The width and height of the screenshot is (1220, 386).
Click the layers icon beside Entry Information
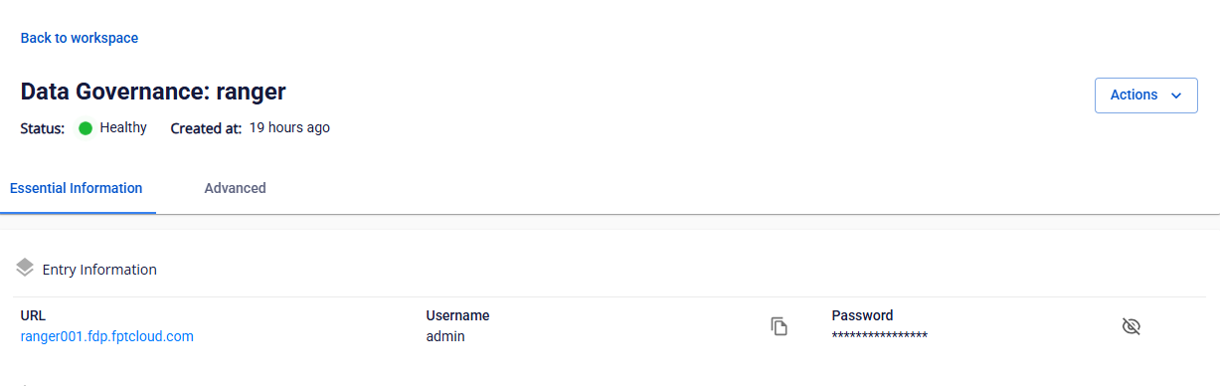(x=26, y=268)
